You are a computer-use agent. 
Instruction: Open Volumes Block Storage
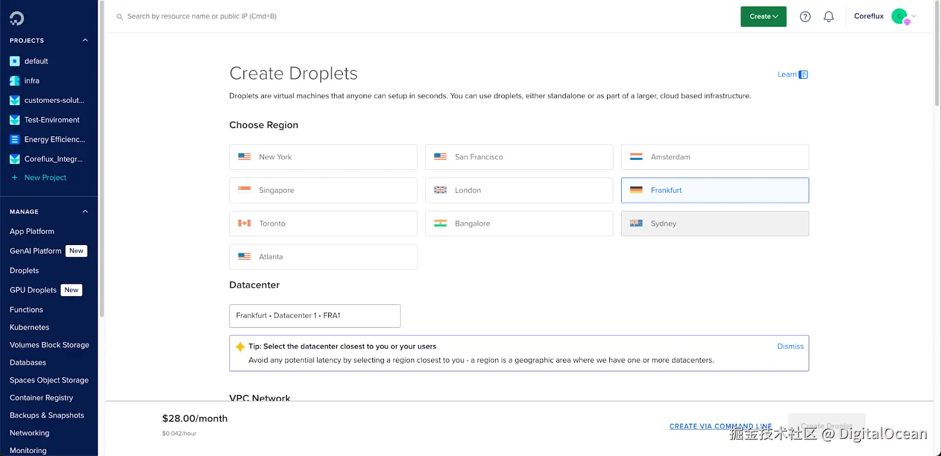click(x=49, y=345)
